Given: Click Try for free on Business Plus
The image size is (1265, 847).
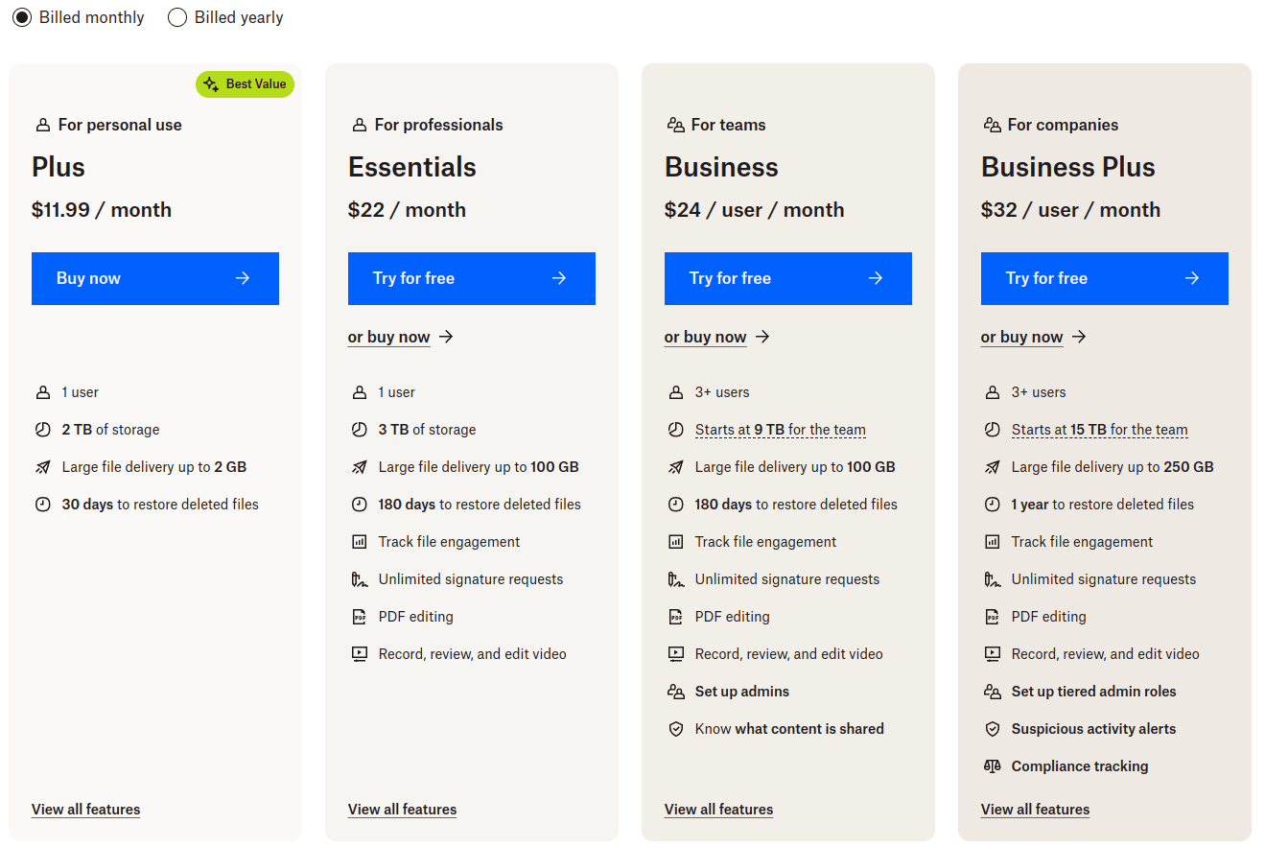Looking at the screenshot, I should tap(1104, 278).
